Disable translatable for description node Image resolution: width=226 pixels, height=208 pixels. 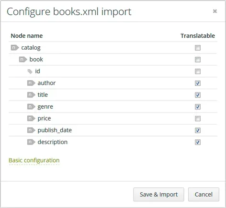pos(198,142)
